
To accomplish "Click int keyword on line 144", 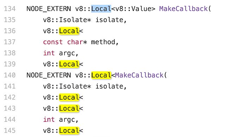I will (x=49, y=119).
